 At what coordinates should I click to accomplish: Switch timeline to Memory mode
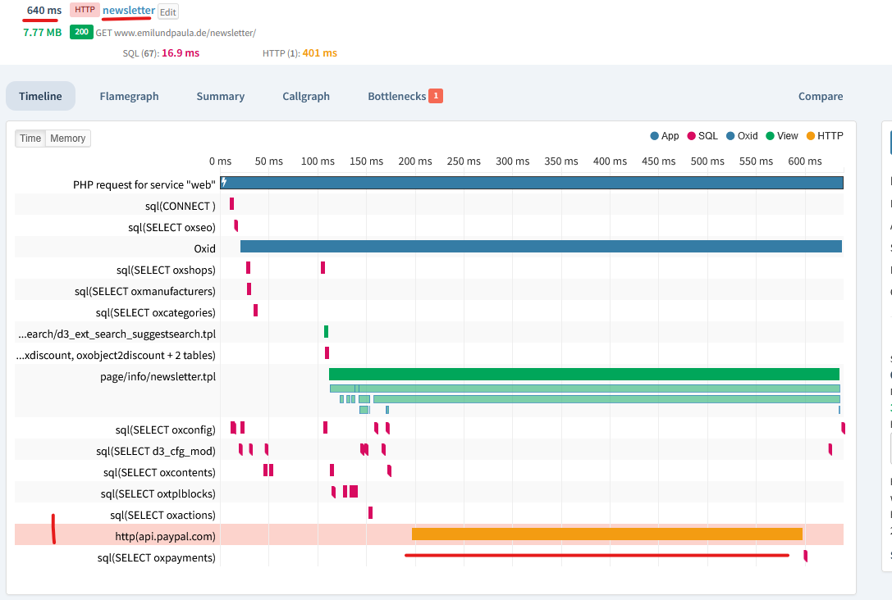(67, 139)
